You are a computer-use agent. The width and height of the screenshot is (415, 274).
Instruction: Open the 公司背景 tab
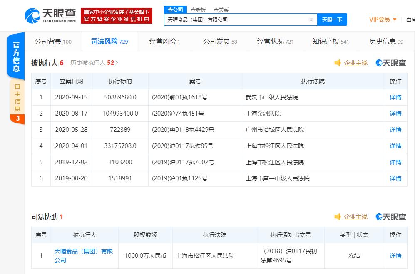coord(53,42)
